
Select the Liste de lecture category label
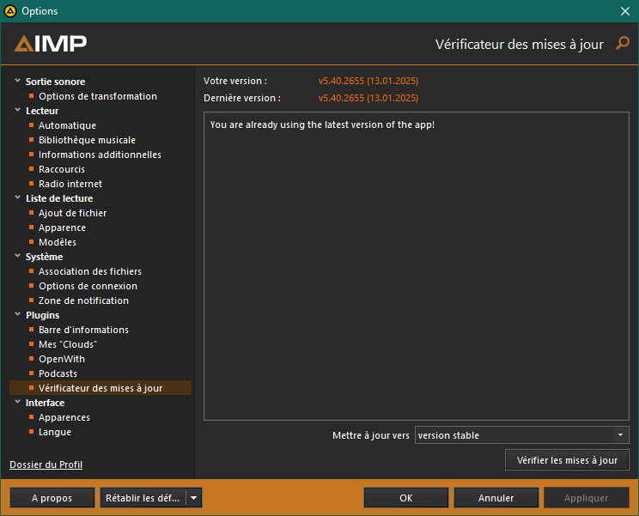click(59, 198)
